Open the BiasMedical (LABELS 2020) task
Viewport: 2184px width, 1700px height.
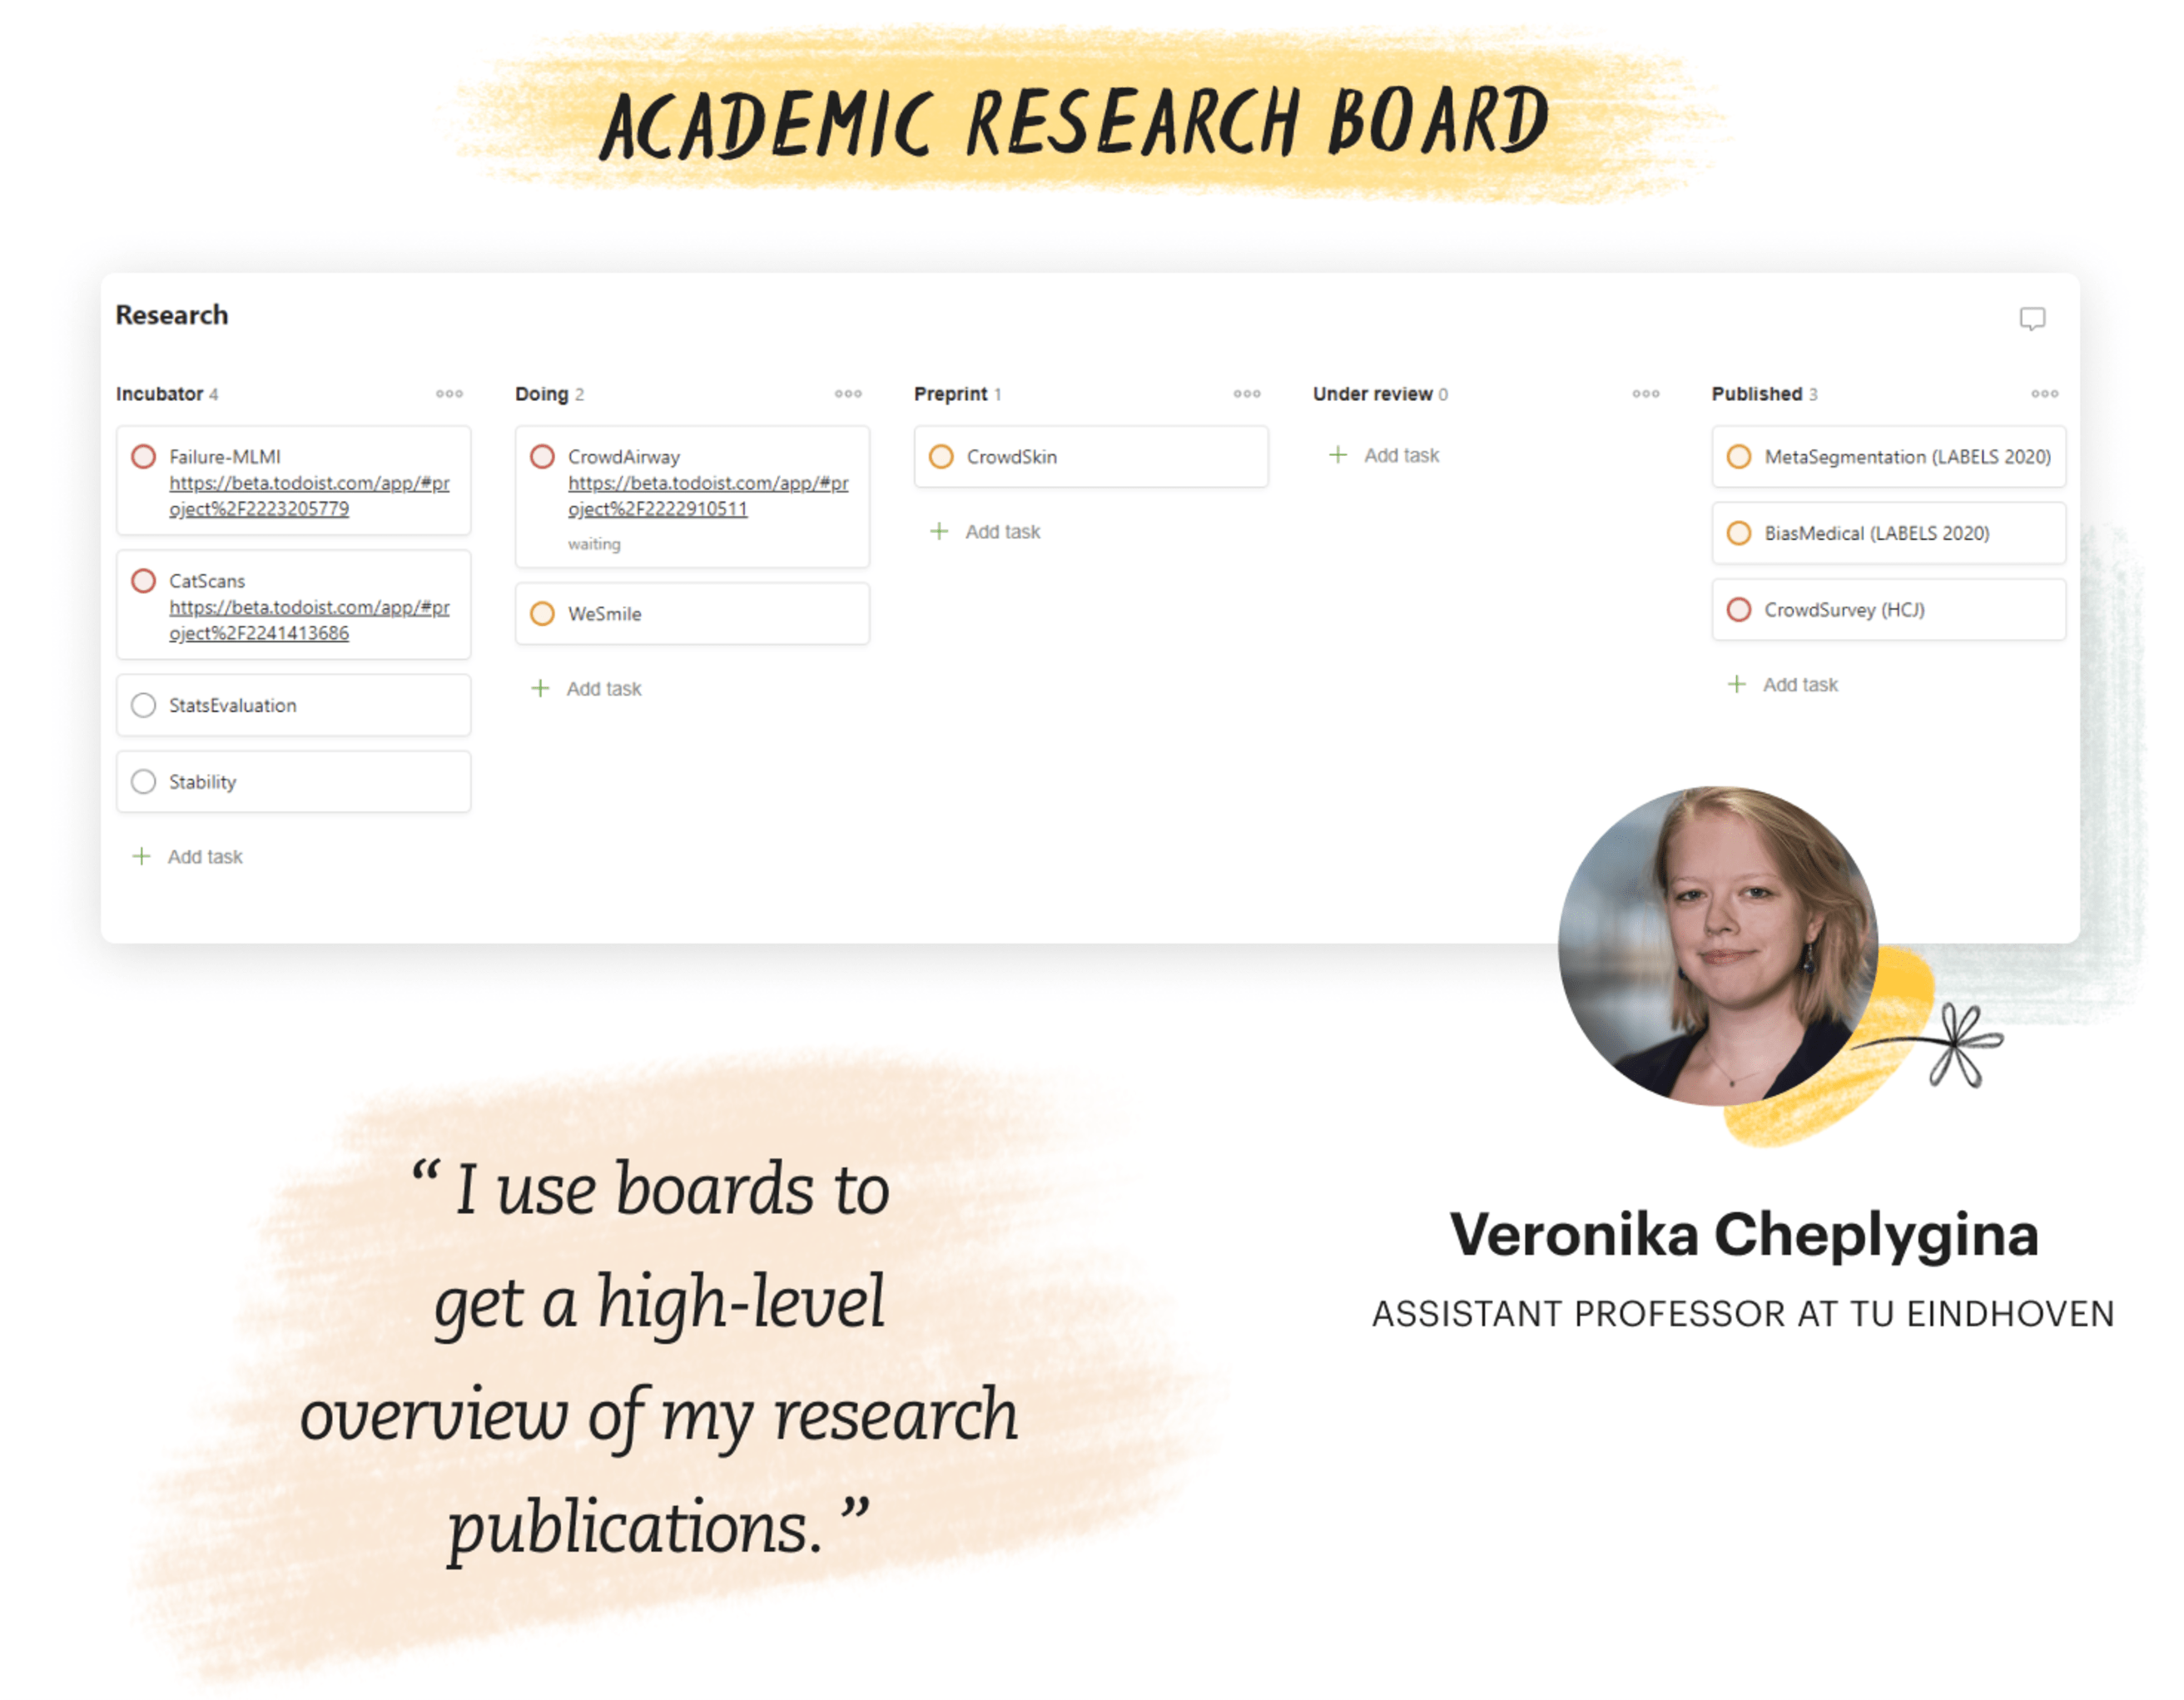tap(1889, 533)
